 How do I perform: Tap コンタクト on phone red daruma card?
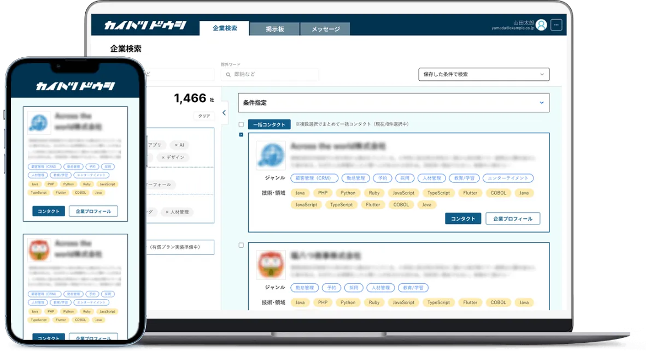(49, 338)
